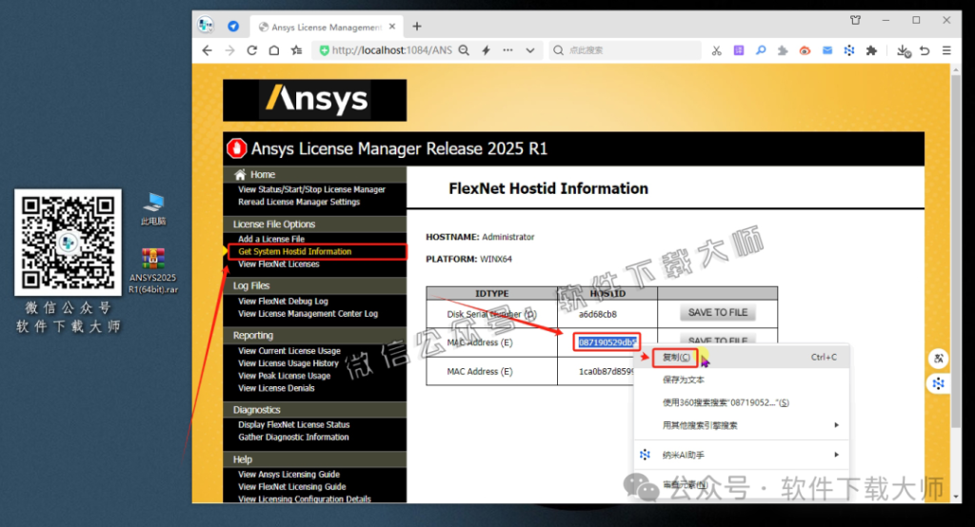Click Display FlexNet License Status

click(293, 424)
